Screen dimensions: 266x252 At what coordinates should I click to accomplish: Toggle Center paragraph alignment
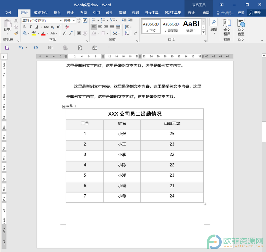point(100,27)
